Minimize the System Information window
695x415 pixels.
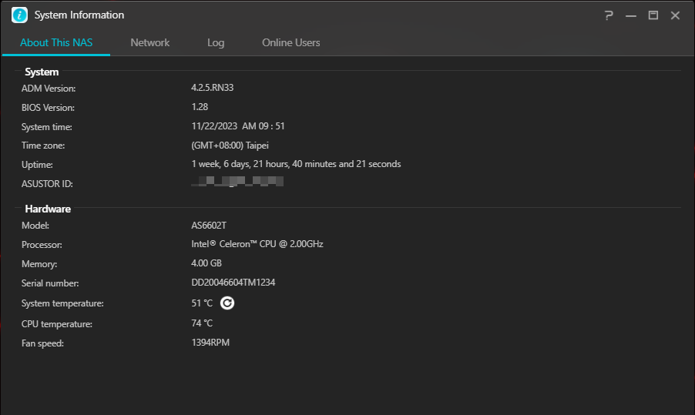631,15
